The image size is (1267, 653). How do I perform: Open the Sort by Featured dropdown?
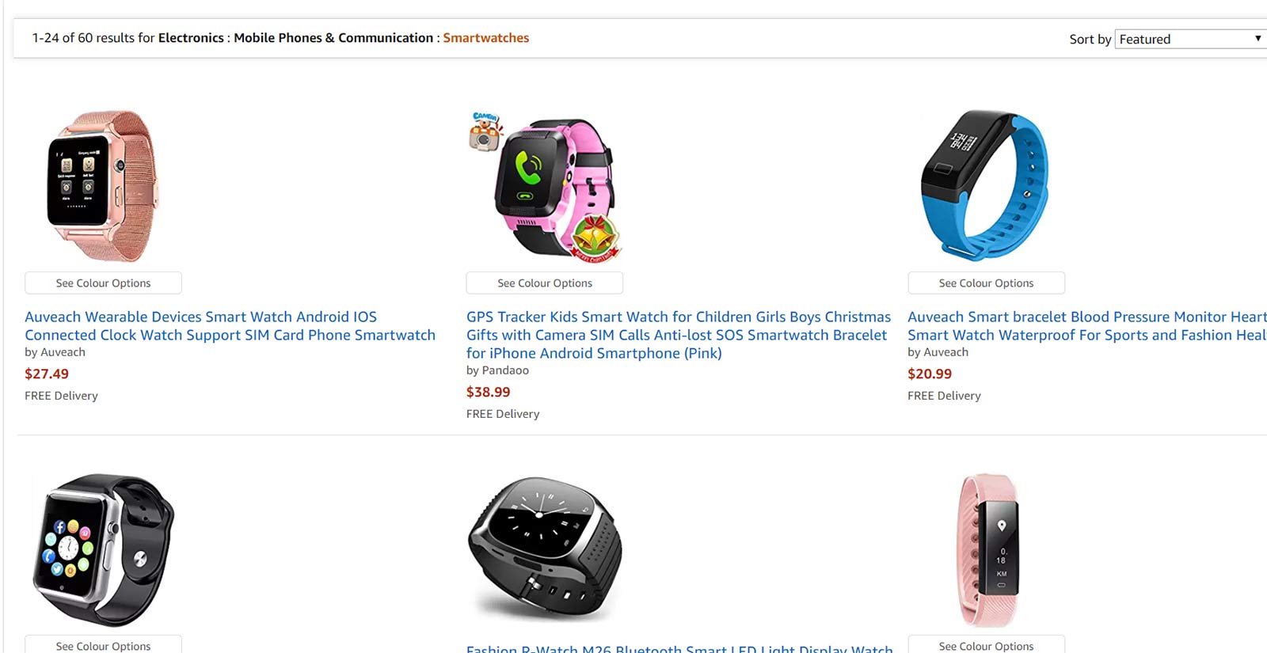click(1190, 39)
